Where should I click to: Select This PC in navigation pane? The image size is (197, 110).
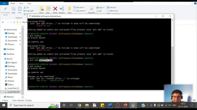tap(10, 59)
